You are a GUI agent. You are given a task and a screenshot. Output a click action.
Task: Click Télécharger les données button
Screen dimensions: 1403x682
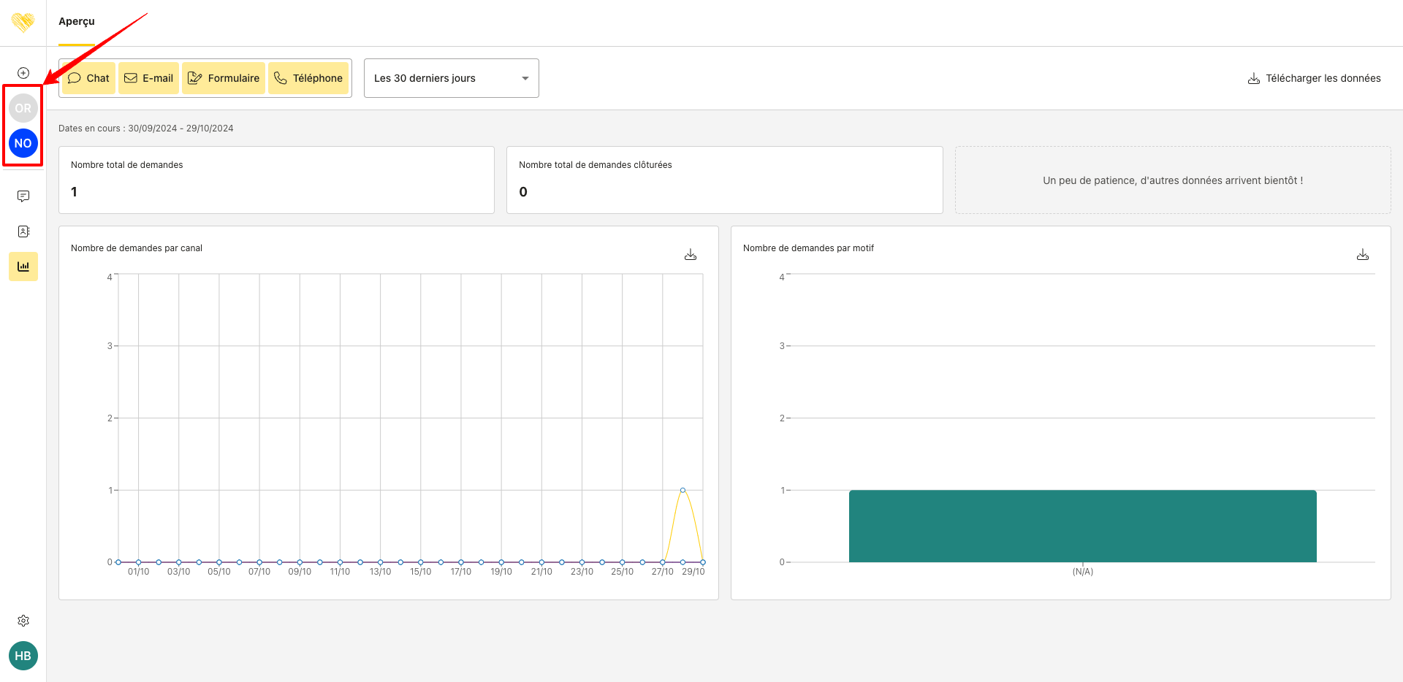tap(1314, 78)
